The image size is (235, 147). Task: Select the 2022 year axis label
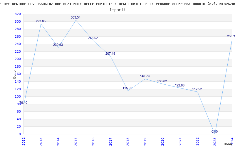[x=197, y=141]
